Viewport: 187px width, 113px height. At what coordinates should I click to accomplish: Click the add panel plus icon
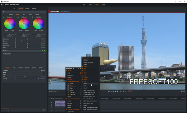point(14,8)
